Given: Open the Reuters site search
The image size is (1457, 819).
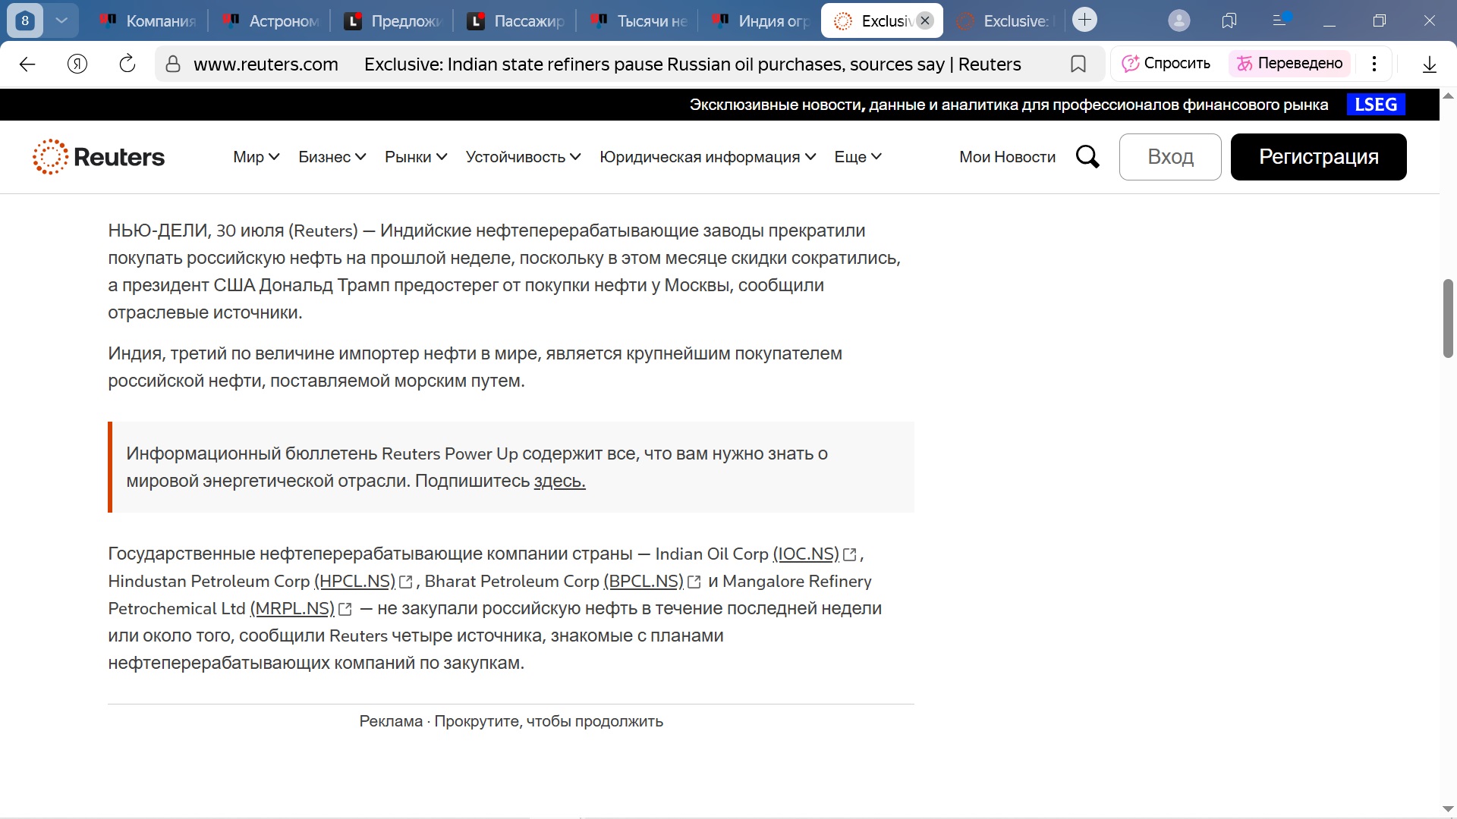Looking at the screenshot, I should click(1087, 157).
